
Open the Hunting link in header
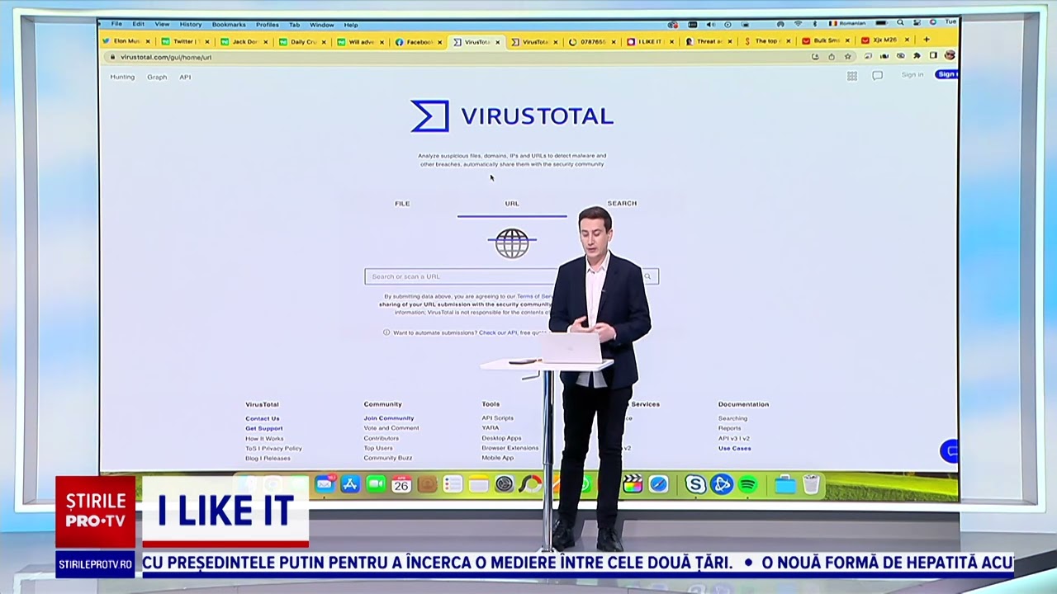pos(122,77)
